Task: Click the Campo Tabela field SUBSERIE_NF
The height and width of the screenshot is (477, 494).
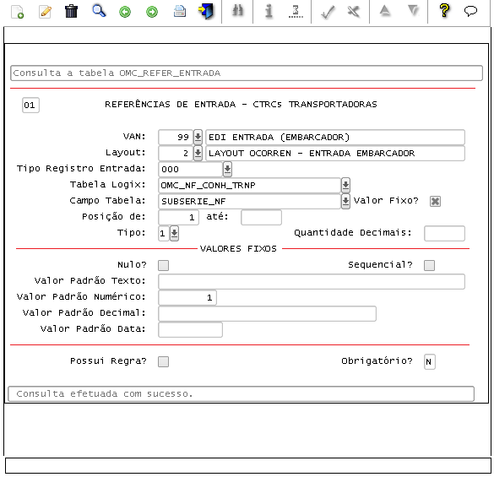Action: [249, 201]
